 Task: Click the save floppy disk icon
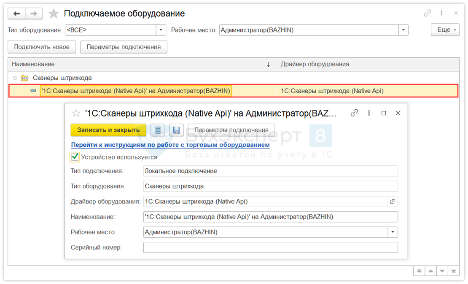(x=177, y=130)
